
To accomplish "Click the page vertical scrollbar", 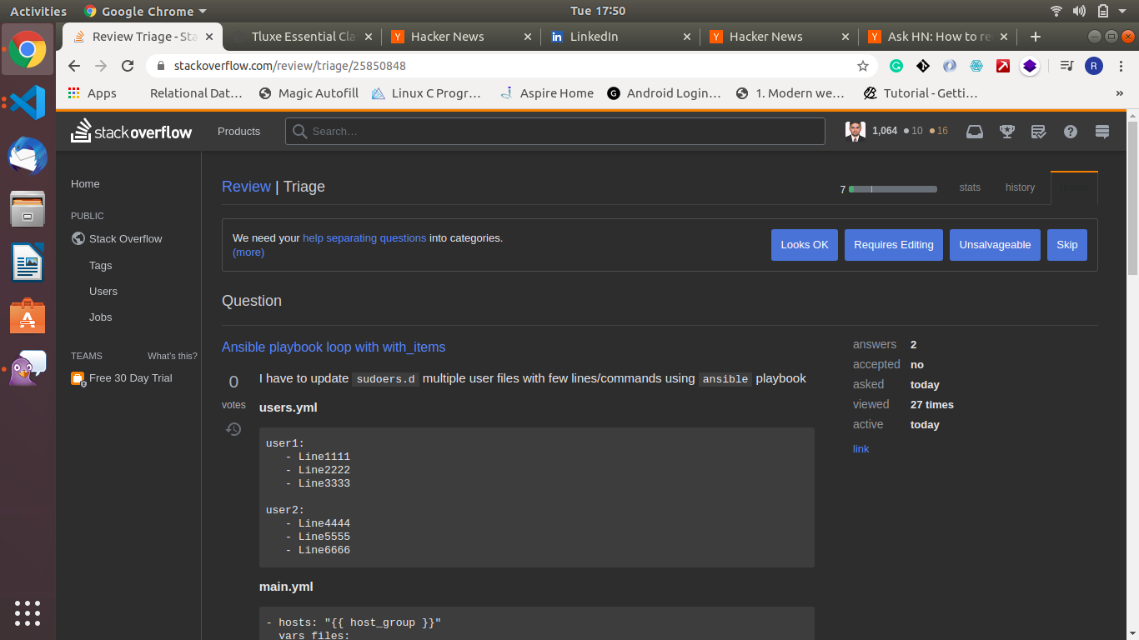I will click(1132, 197).
